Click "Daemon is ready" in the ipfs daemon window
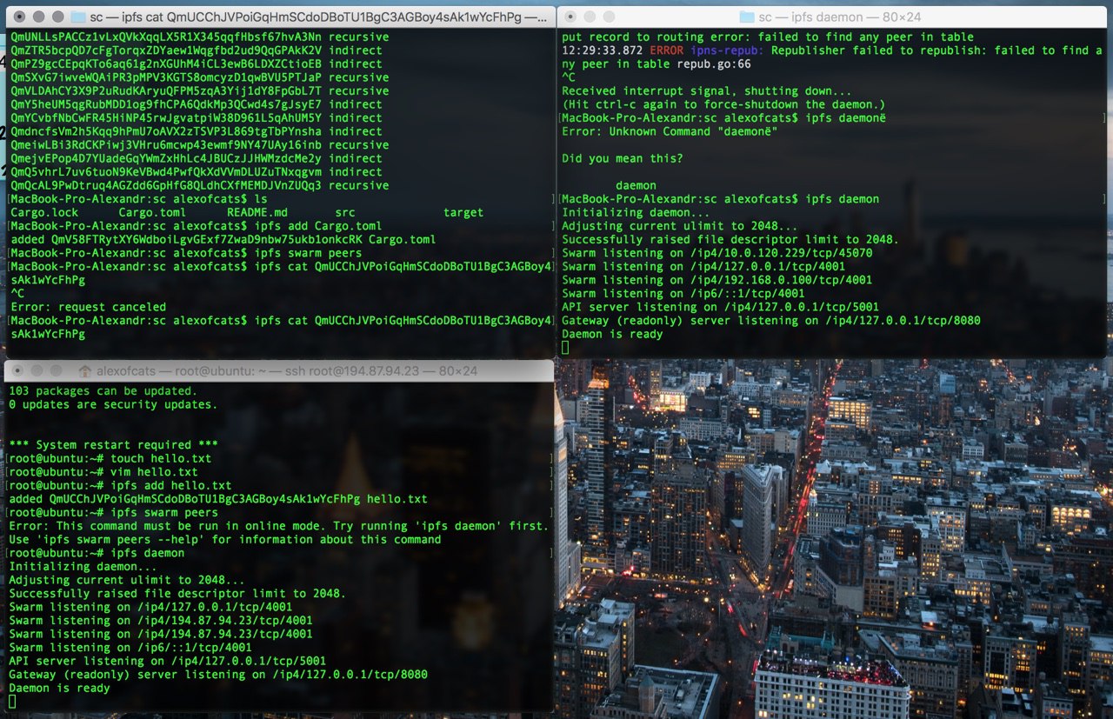 pos(612,334)
